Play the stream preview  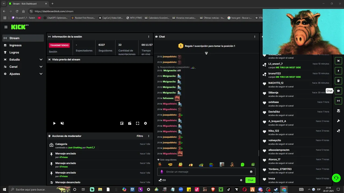pos(54,123)
